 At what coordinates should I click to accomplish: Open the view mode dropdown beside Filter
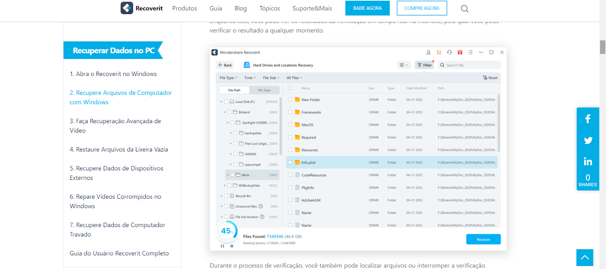pyautogui.click(x=404, y=65)
